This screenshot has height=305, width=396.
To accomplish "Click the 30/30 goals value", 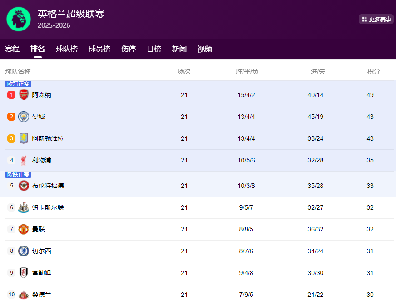I will tap(316, 273).
